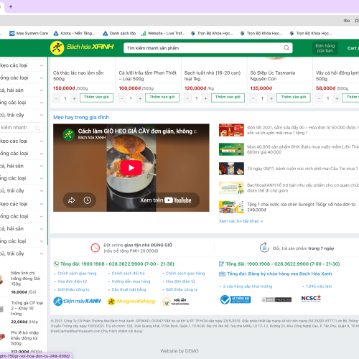Click the watch later clock icon on video

(87, 200)
